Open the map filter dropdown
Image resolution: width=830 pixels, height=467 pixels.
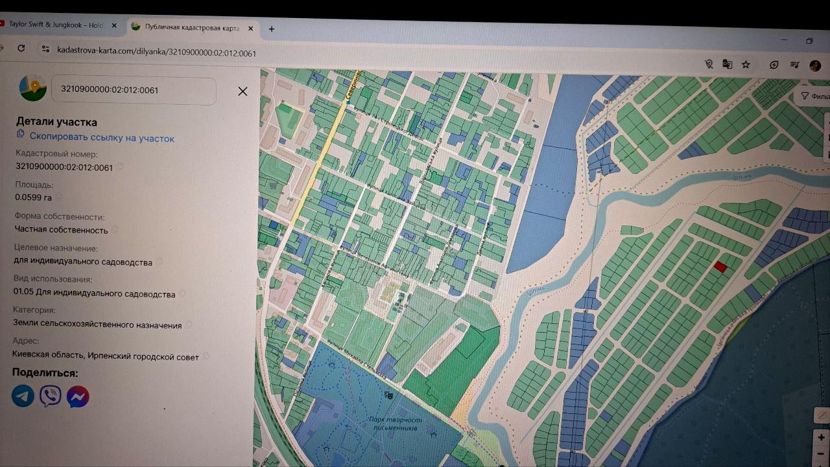814,97
